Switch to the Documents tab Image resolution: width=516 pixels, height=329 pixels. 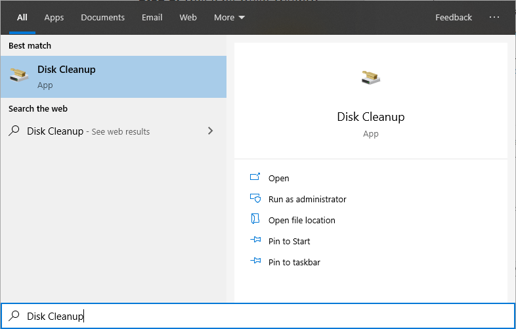102,18
